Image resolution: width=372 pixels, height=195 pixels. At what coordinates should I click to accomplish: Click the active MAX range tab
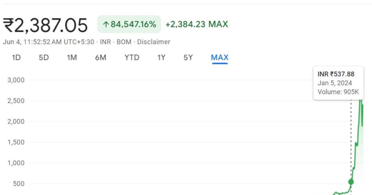click(219, 58)
